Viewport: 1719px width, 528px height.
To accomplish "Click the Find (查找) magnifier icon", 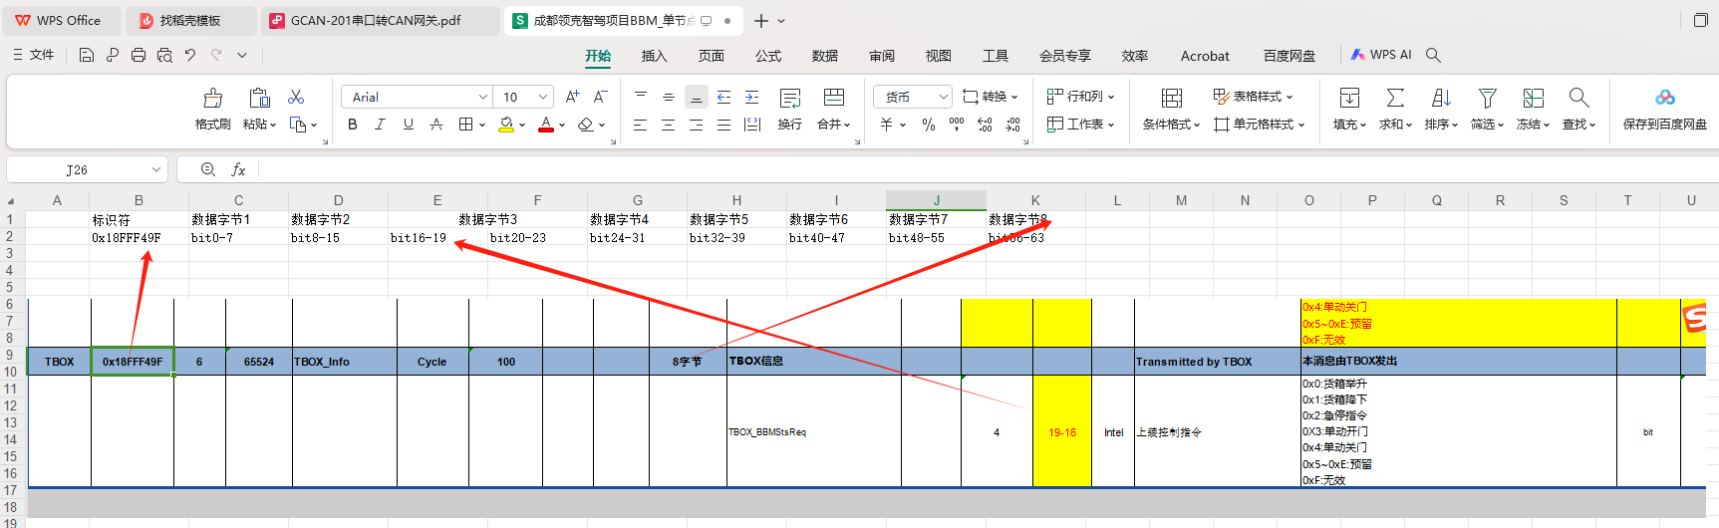I will pyautogui.click(x=1578, y=98).
